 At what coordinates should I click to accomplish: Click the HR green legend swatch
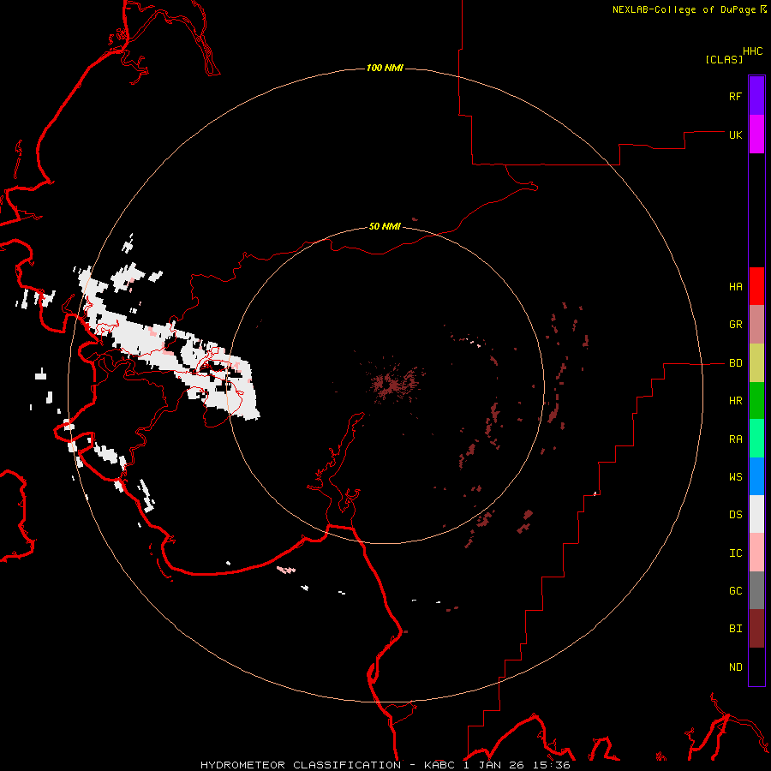756,401
